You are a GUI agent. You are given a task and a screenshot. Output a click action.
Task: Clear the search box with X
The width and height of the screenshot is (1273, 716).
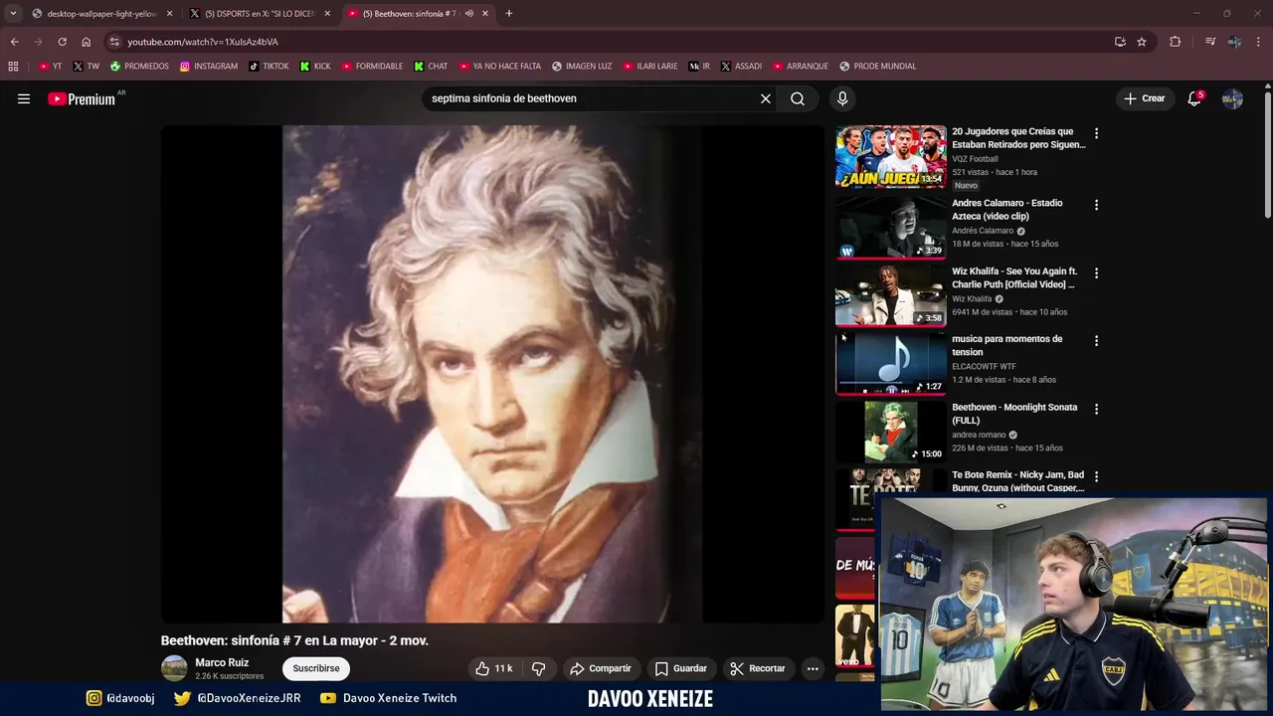tap(766, 98)
